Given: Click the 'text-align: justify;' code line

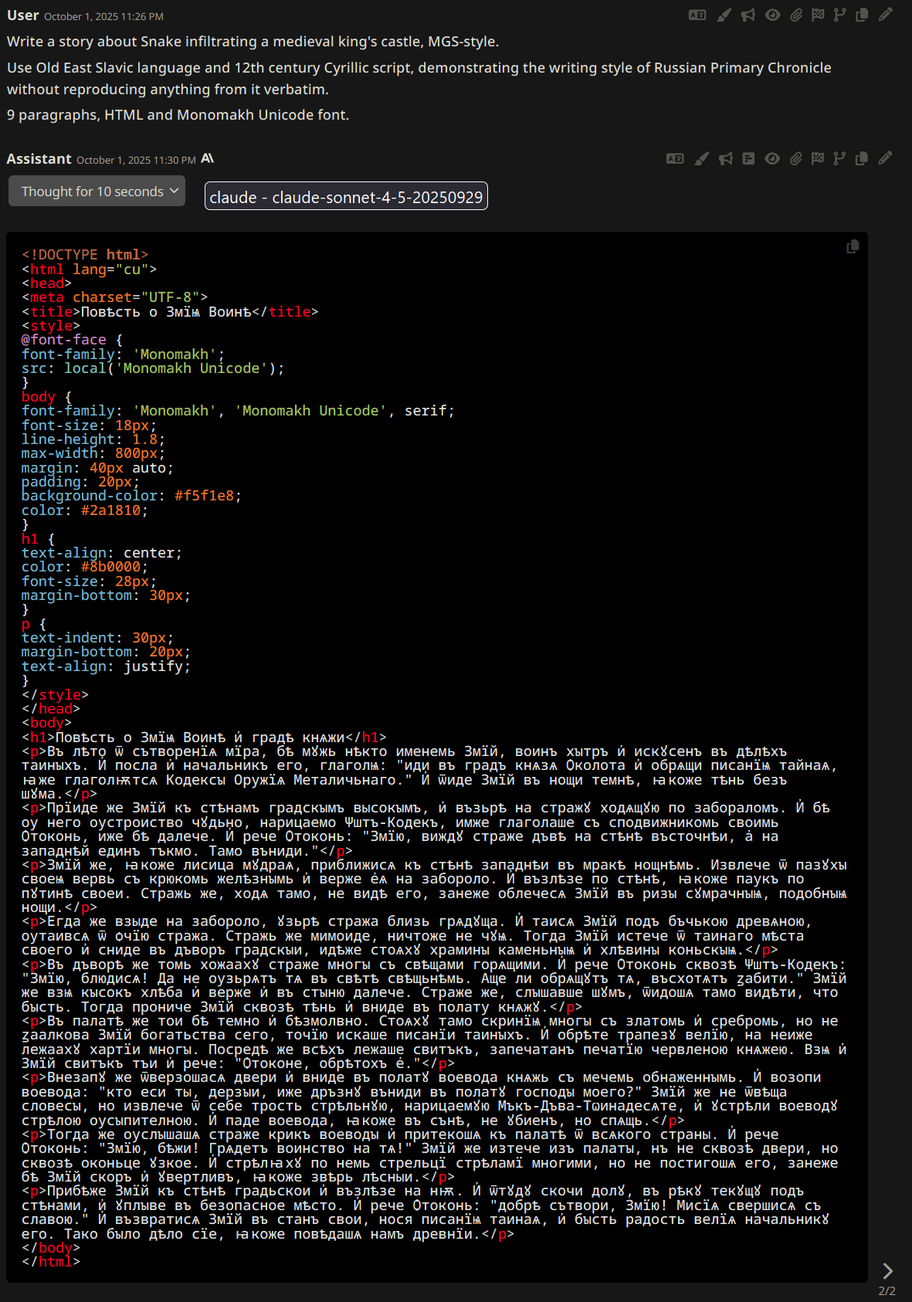Looking at the screenshot, I should point(106,666).
